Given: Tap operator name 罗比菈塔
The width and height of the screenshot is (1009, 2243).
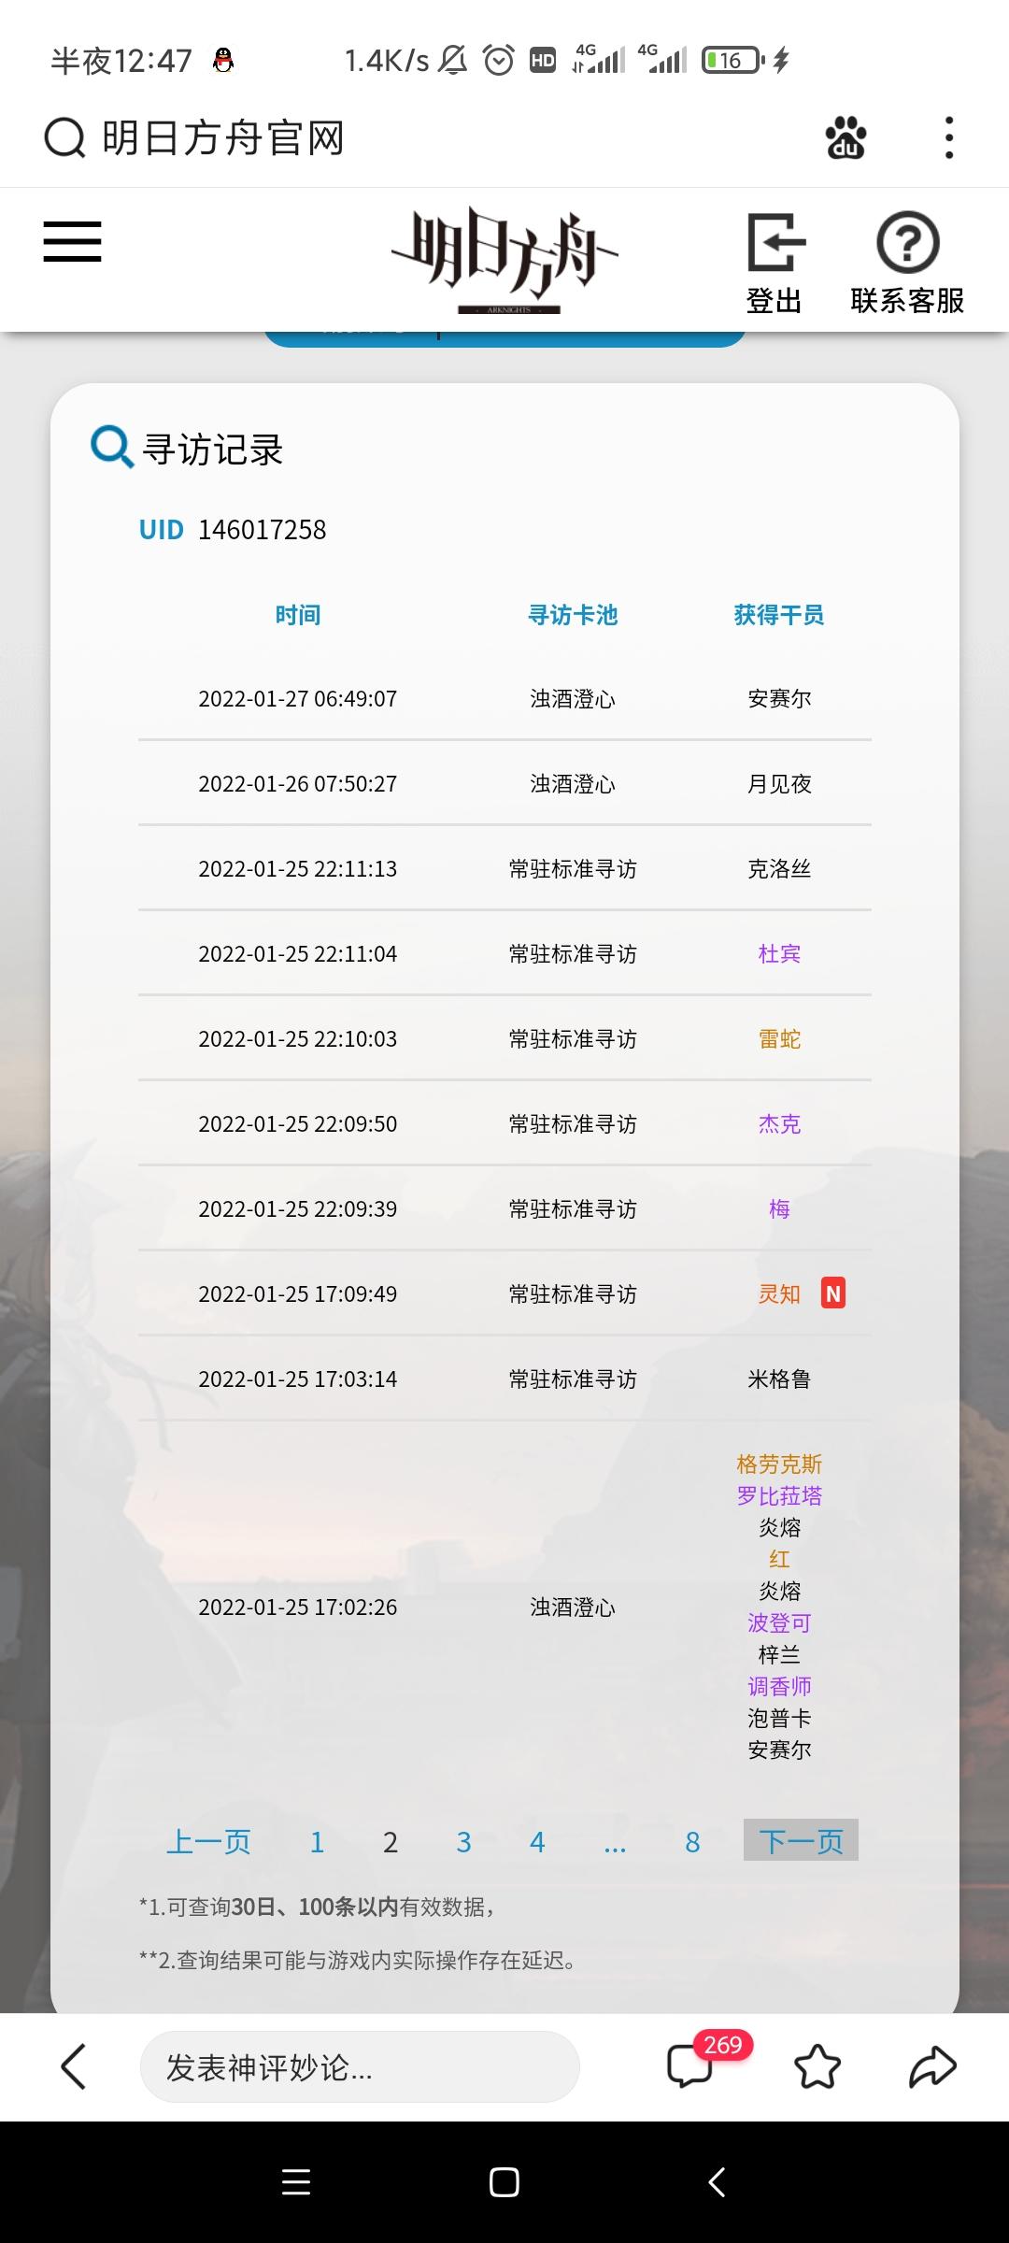Looking at the screenshot, I should click(779, 1496).
